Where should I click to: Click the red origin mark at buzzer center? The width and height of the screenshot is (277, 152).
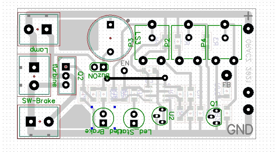tap(110, 38)
